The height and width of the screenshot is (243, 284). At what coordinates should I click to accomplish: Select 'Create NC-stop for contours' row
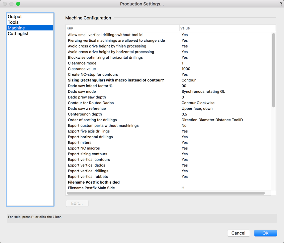[x=169, y=74]
